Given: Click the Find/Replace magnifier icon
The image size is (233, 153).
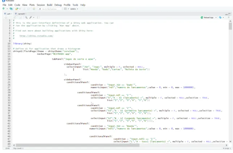Looking at the screenshot, I should pyautogui.click(x=26, y=17).
